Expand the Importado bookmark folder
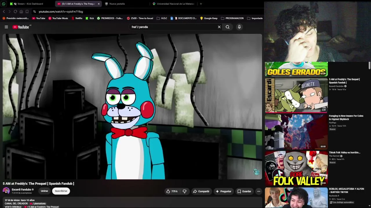Viewport: 371px width, 208px height. 255,18
